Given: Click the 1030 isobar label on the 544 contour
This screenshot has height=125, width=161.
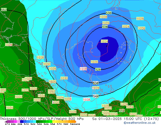Looking at the screenshot, I should pos(47,64).
